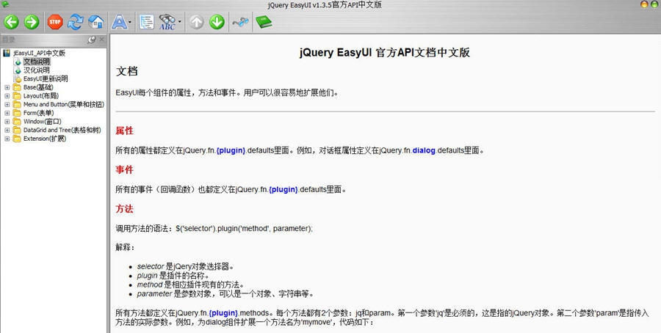Select the Base(基础) tree label
This screenshot has height=333, width=661.
[38, 87]
